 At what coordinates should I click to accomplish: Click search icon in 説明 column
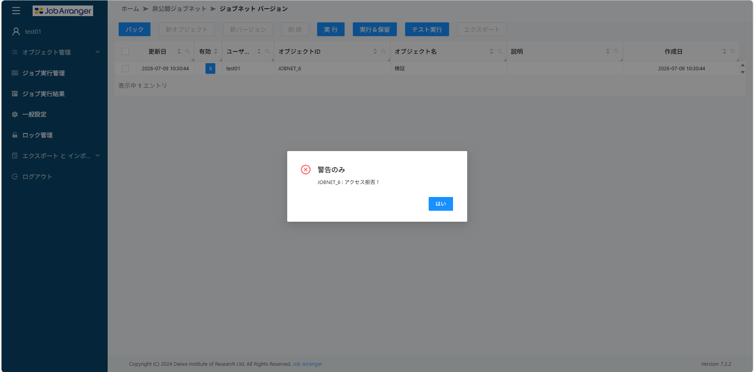click(x=616, y=51)
